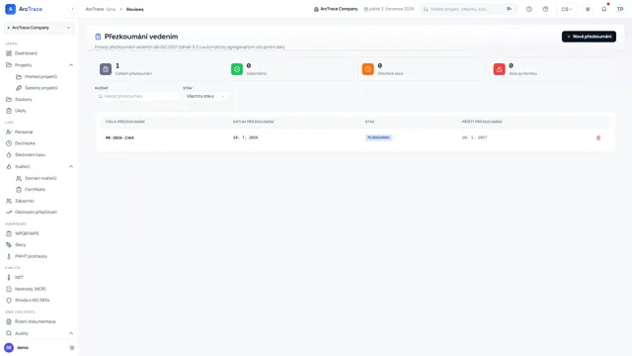Open the TP user profile avatar
Image resolution: width=632 pixels, height=356 pixels.
[620, 9]
